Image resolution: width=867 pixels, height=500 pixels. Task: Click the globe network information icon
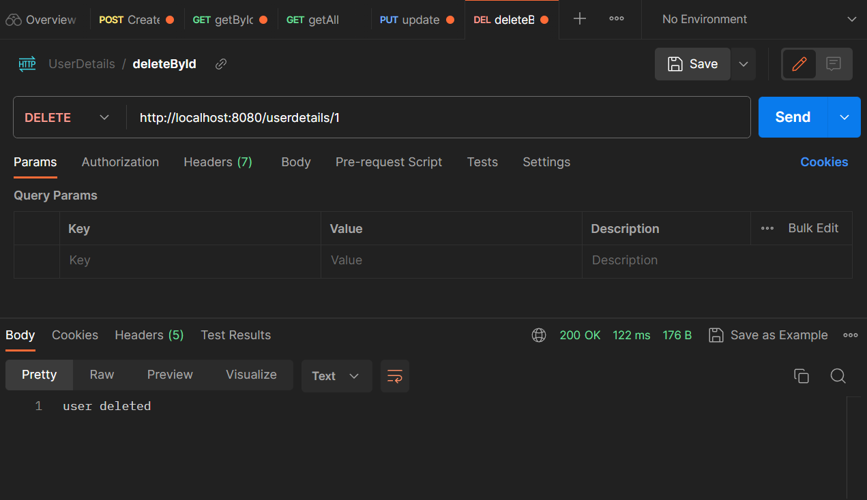(539, 335)
